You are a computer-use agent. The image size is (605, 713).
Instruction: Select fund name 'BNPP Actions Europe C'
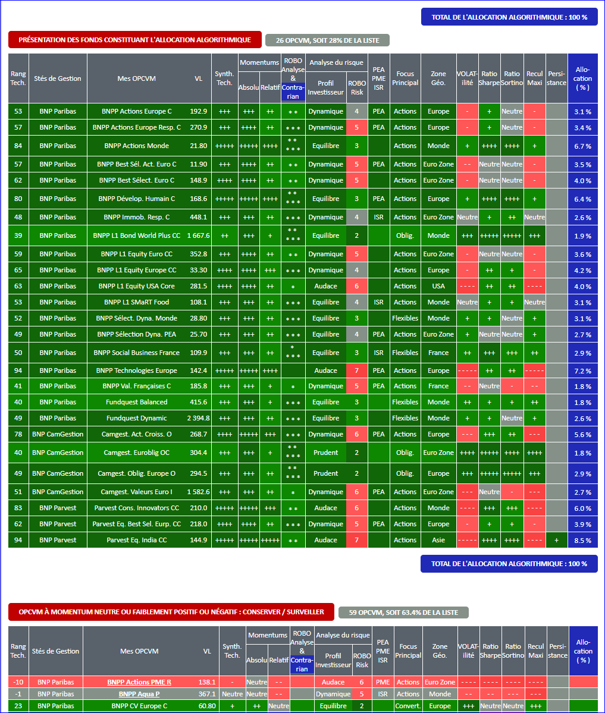tap(137, 111)
